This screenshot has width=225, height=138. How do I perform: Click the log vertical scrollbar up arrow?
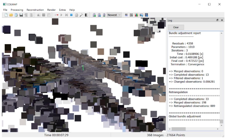tap(221, 33)
